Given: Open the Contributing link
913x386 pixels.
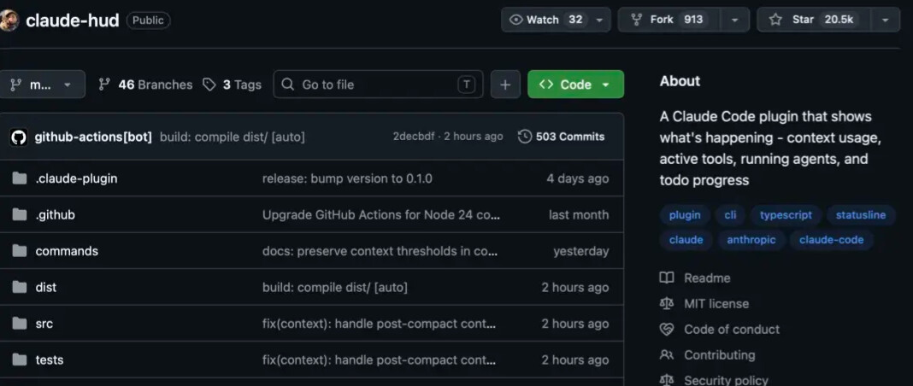Looking at the screenshot, I should point(719,354).
